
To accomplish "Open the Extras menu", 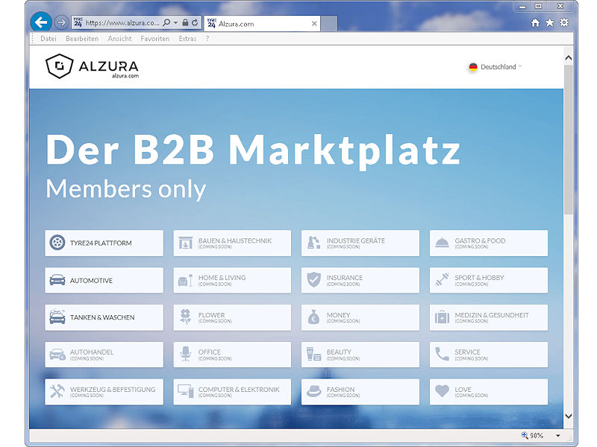I will (188, 39).
